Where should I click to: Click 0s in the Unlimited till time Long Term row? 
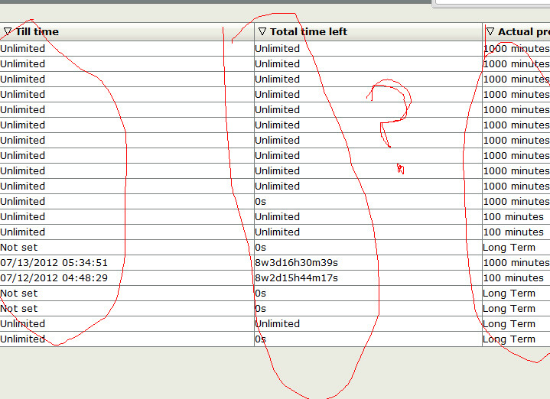click(368, 339)
